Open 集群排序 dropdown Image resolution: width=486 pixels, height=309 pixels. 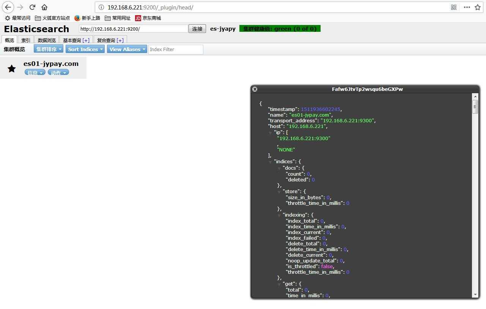coord(49,49)
